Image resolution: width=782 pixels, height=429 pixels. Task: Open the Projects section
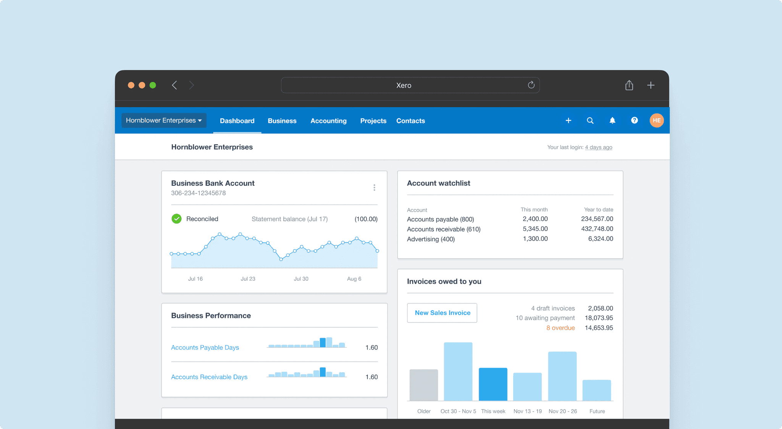click(373, 121)
